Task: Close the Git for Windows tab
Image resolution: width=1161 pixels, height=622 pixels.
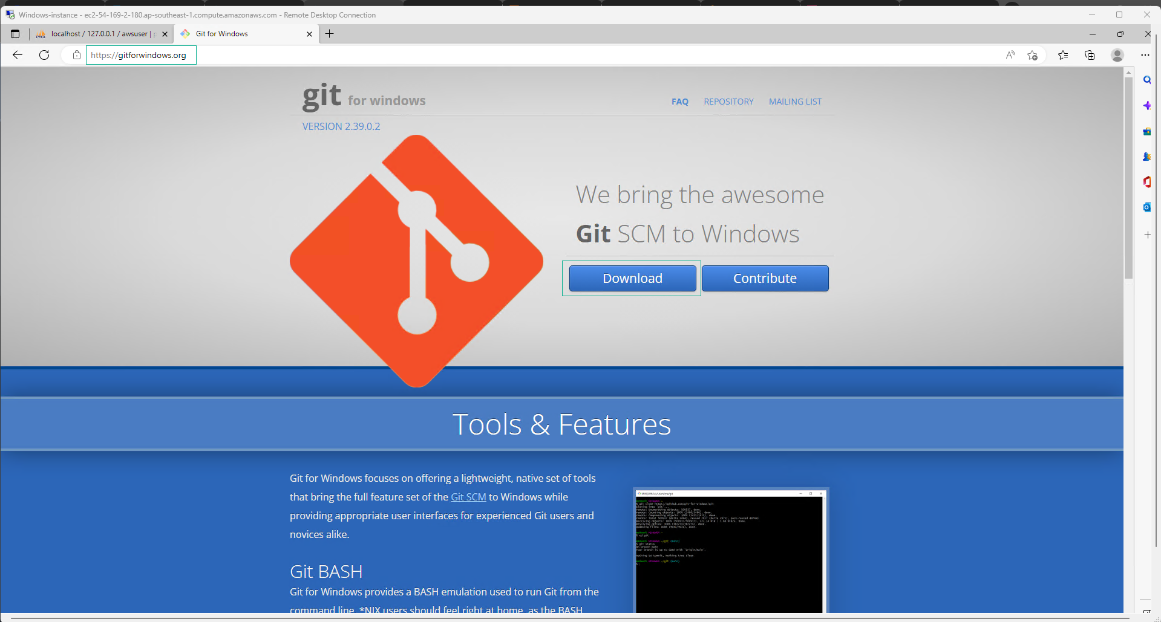Action: pos(309,34)
